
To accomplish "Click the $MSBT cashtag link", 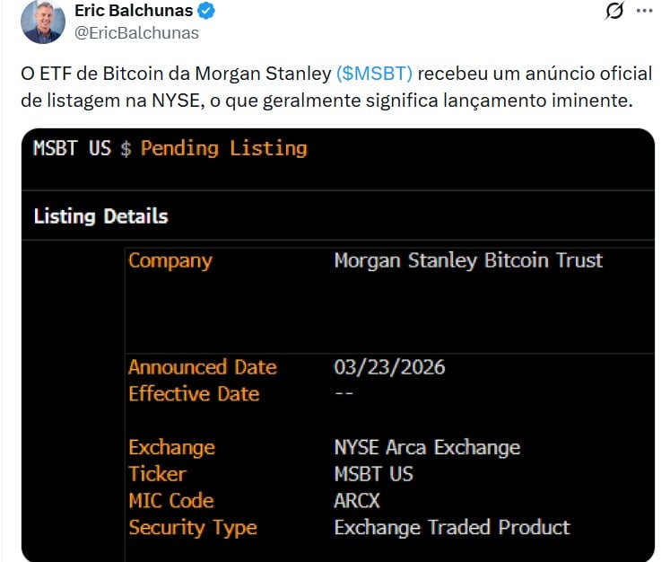I will point(374,74).
